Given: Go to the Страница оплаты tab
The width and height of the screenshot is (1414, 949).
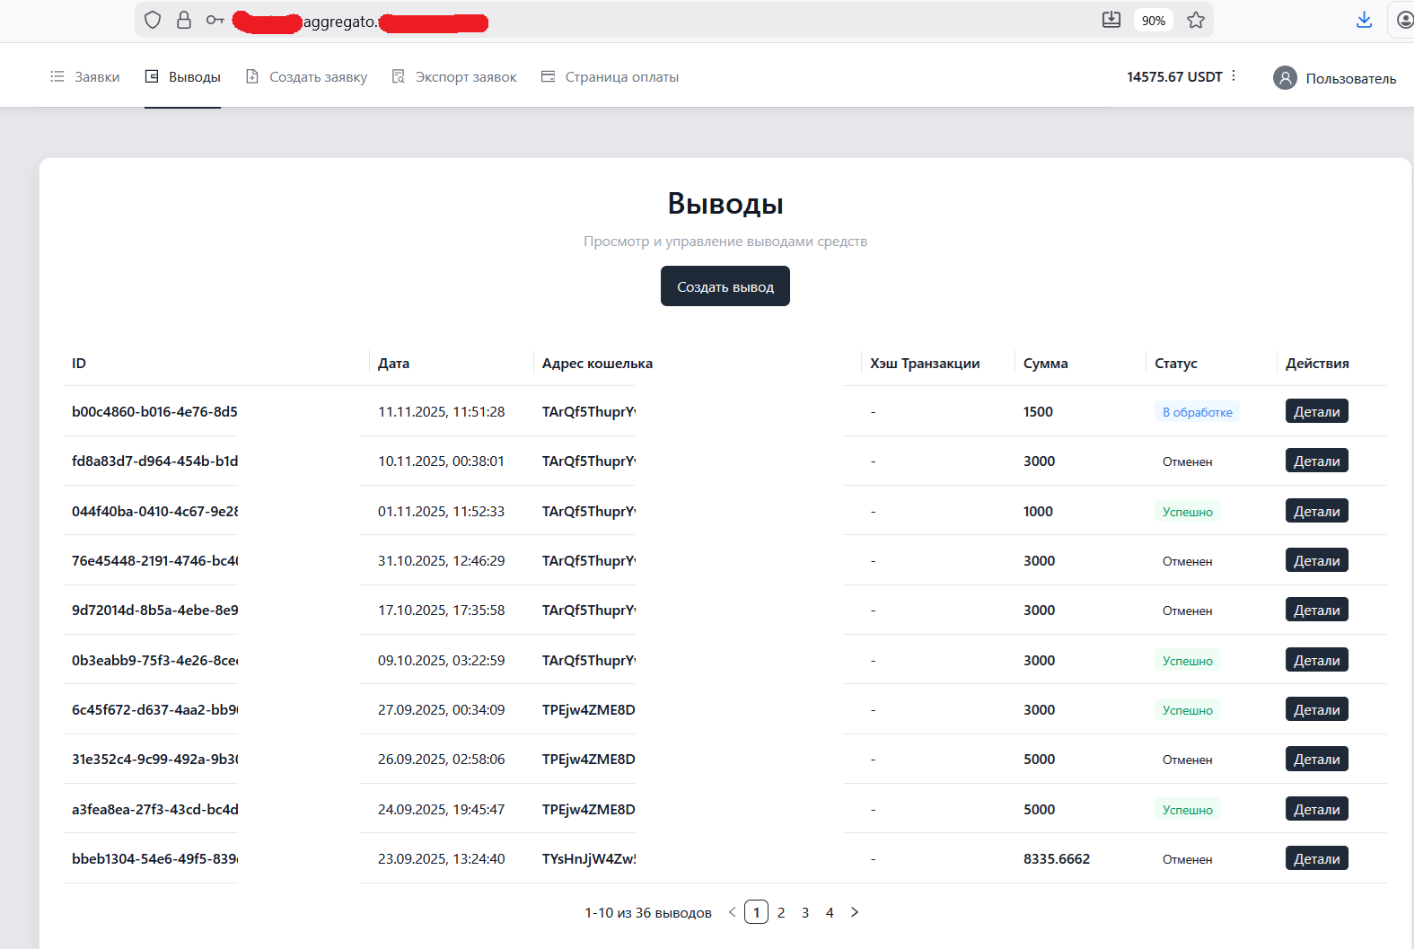Looking at the screenshot, I should (x=610, y=77).
